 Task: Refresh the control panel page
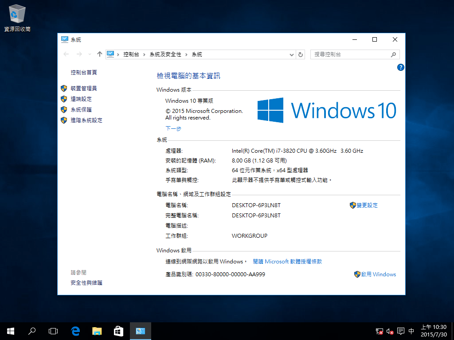click(301, 54)
